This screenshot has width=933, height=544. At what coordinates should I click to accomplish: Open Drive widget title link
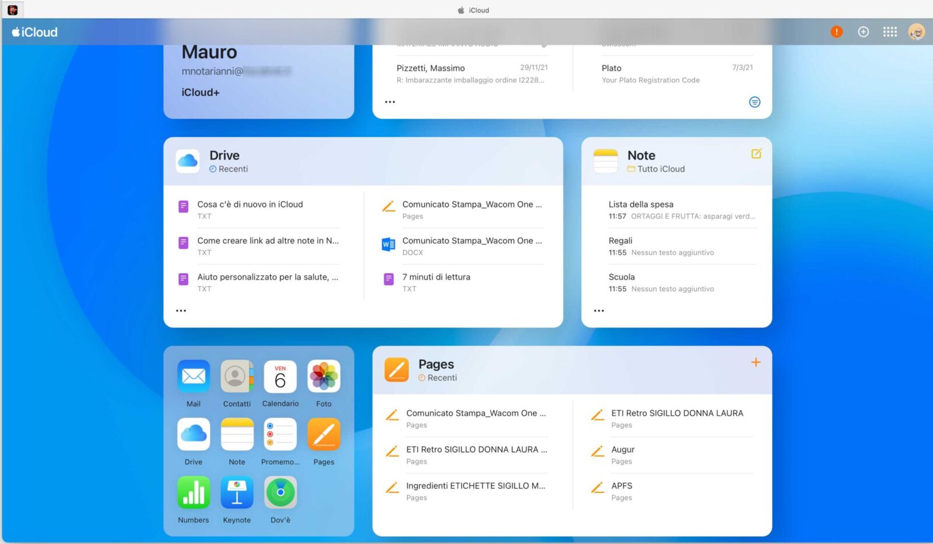(x=225, y=156)
